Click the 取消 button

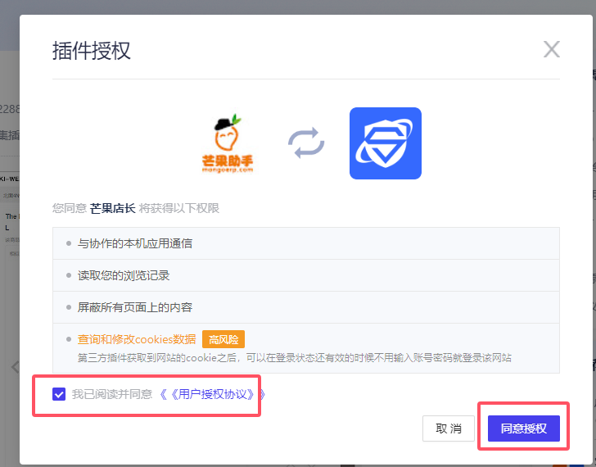[449, 428]
